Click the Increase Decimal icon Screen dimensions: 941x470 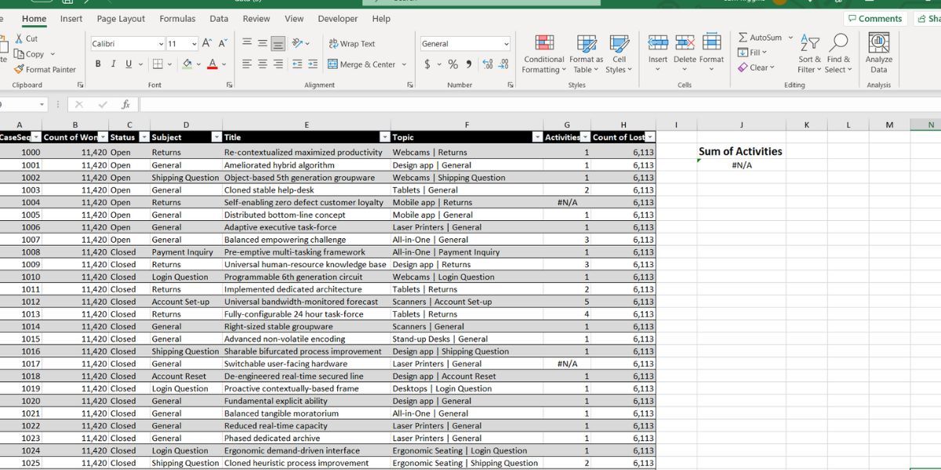488,64
